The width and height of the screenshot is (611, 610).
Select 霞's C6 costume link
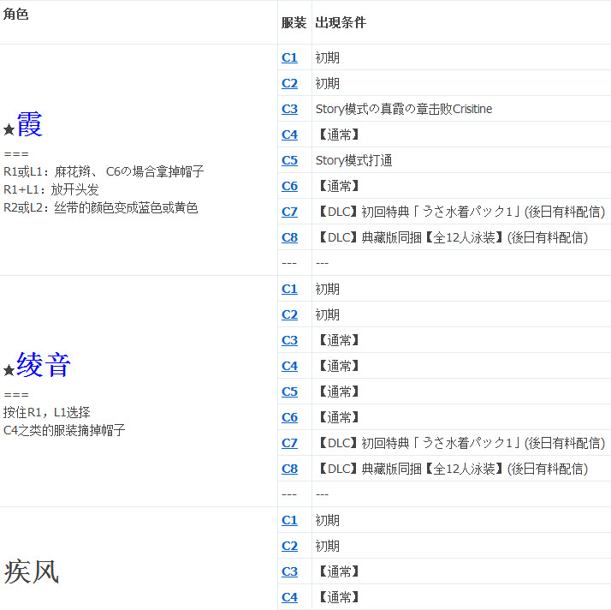coord(289,186)
